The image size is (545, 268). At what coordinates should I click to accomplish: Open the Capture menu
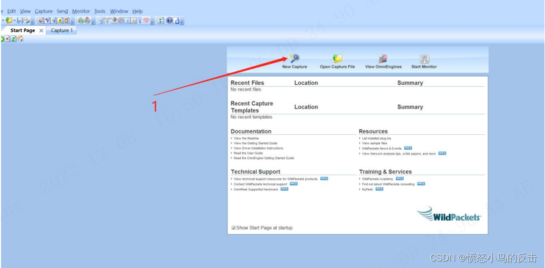pyautogui.click(x=44, y=11)
